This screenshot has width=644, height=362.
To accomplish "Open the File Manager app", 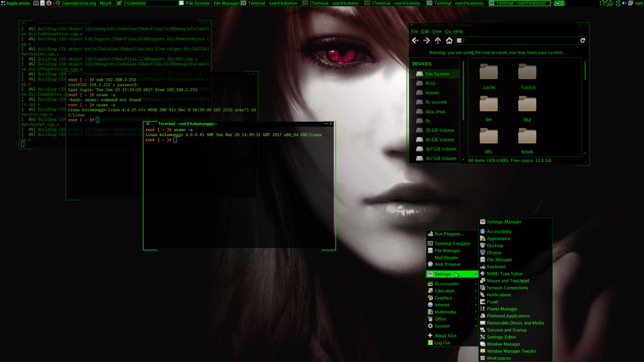I will tap(447, 250).
